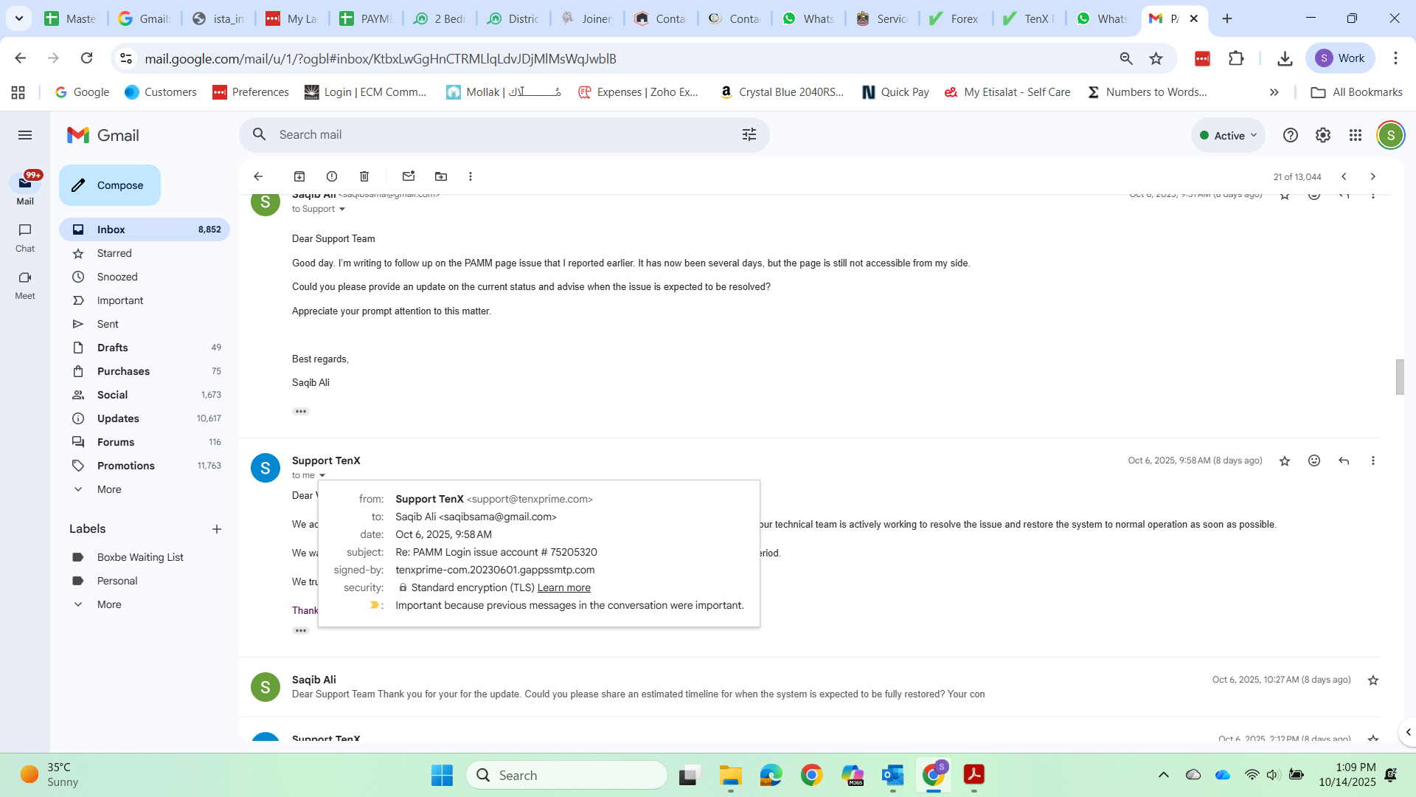Collapse the 'to me' details arrow
This screenshot has height=797, width=1416.
(x=322, y=476)
